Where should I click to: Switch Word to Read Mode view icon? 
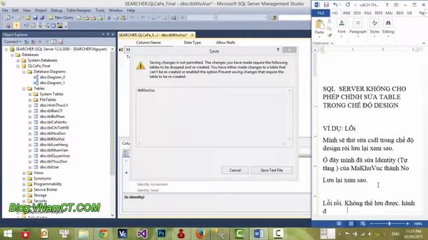pos(339,224)
